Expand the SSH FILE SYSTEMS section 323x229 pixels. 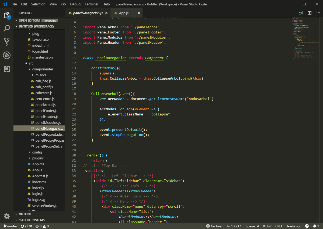(32, 220)
